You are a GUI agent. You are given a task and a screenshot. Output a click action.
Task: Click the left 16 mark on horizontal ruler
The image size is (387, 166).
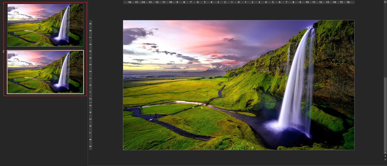tap(129, 2)
